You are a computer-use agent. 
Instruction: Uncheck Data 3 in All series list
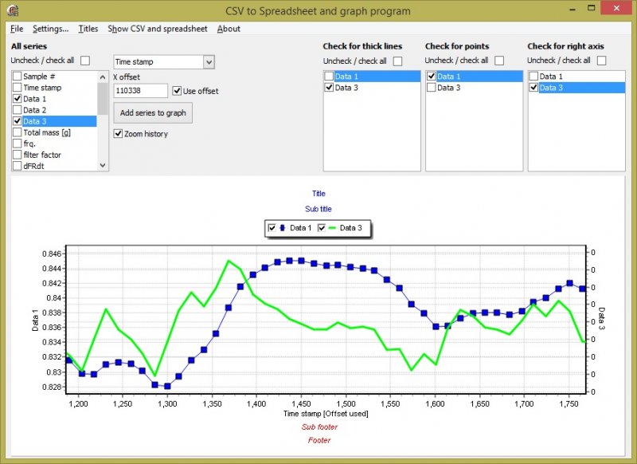[17, 121]
